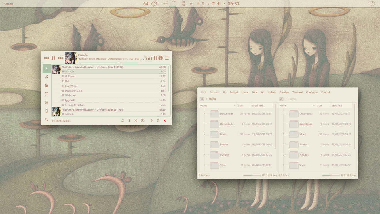Select track 06 Lifeforms
The height and width of the screenshot is (214, 380).
pos(109,95)
